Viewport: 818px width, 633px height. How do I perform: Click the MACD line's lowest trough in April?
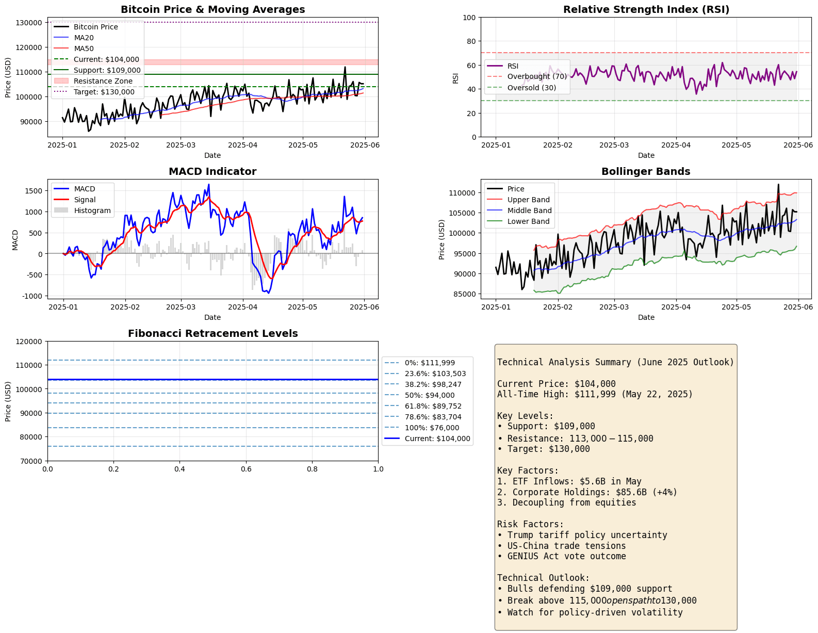(x=268, y=293)
